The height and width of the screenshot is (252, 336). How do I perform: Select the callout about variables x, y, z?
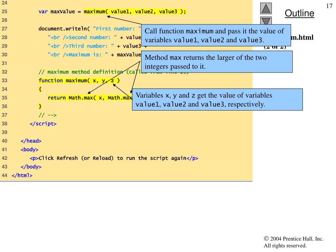[x=217, y=100]
